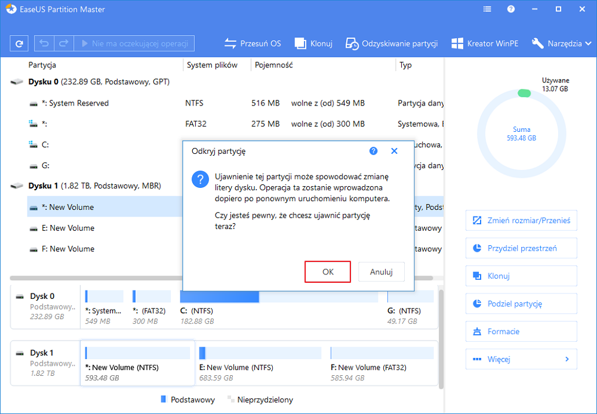Open the hamburger menu in the title bar

click(487, 9)
